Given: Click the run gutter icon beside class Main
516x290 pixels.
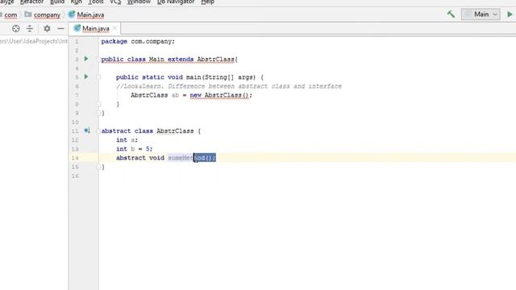Looking at the screenshot, I should [86, 59].
